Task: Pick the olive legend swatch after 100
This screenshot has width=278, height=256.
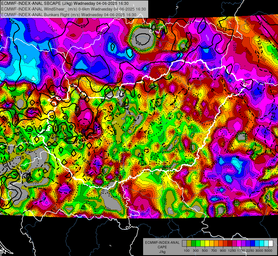Action: coord(189,243)
